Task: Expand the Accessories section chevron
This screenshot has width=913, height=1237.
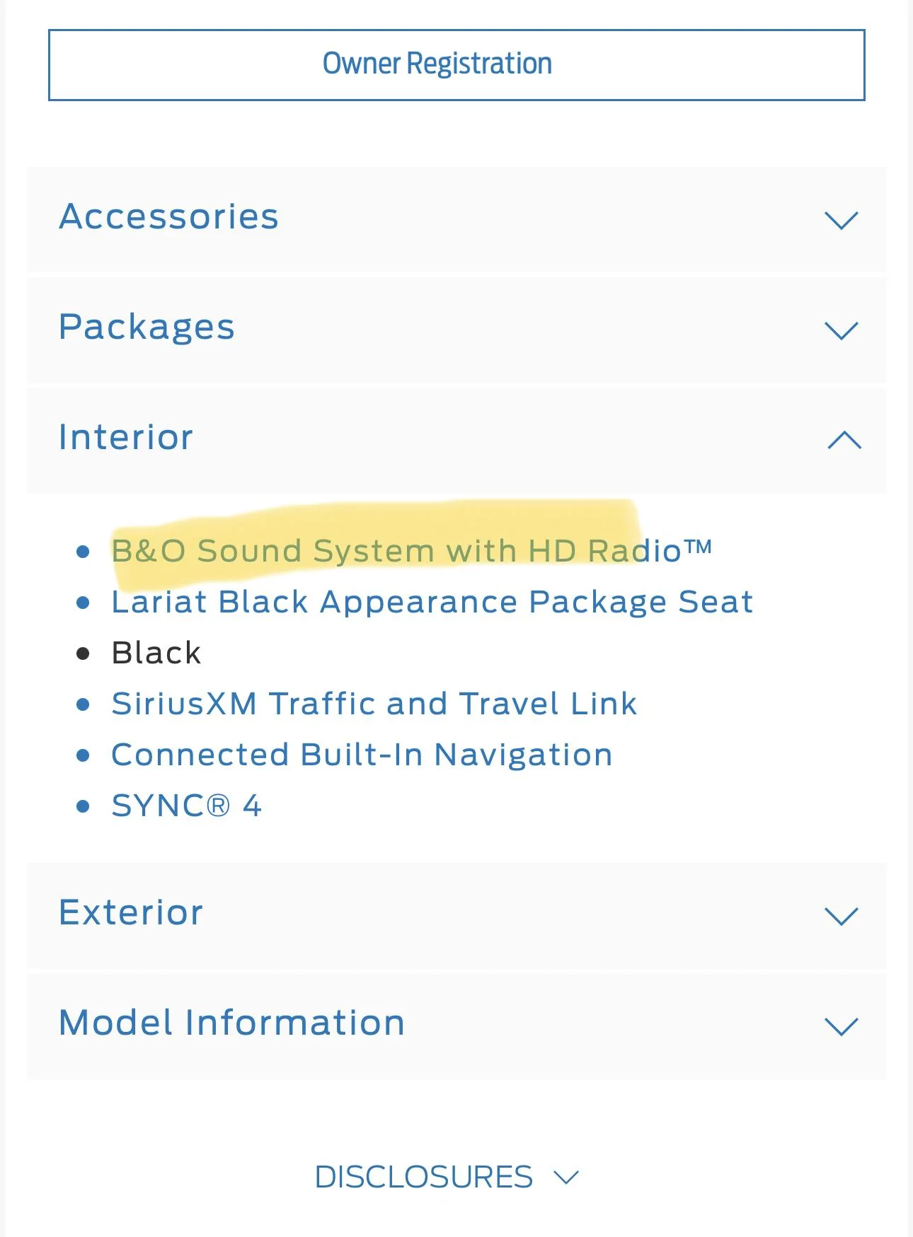Action: click(x=841, y=220)
